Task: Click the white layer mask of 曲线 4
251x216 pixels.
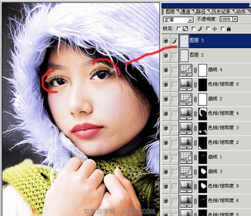Action: coord(203,70)
